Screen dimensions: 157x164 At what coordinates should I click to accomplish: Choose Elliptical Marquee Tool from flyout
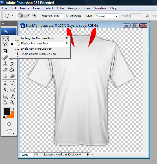pos(40,44)
